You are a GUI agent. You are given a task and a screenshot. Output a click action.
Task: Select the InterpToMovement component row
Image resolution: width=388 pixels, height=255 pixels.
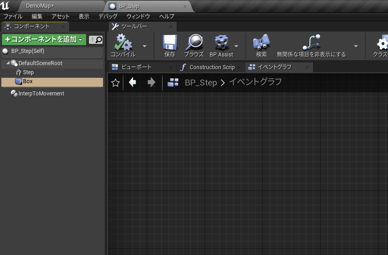(52, 93)
